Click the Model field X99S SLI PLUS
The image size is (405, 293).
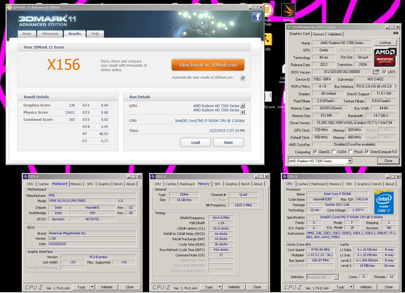[x=76, y=201]
